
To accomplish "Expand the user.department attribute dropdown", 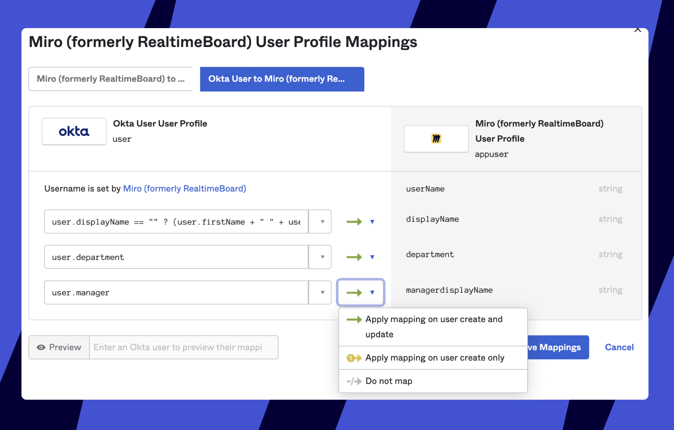I will [x=320, y=257].
